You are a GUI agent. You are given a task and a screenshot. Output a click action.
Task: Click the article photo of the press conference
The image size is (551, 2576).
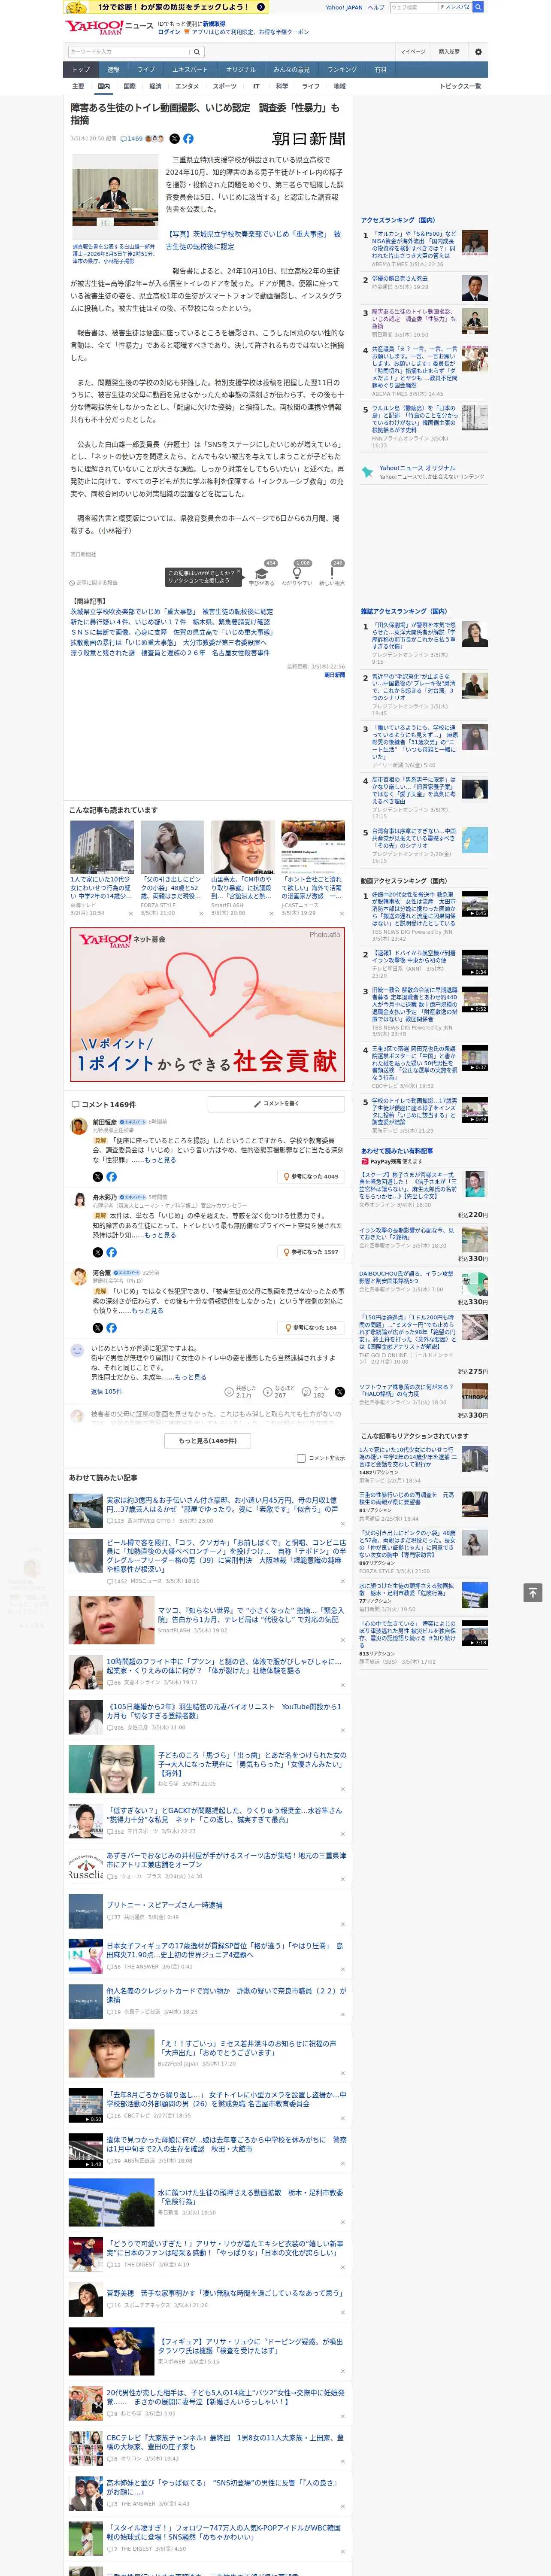click(115, 198)
